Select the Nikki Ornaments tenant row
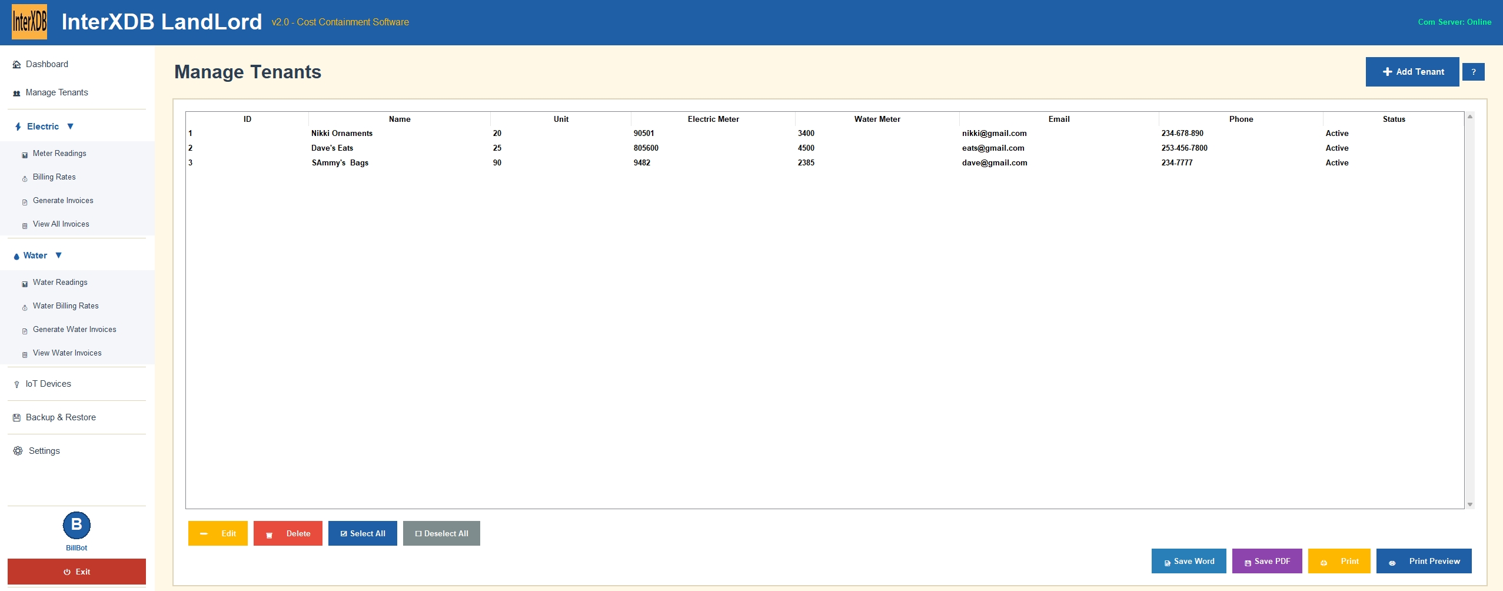1503x591 pixels. click(x=824, y=133)
